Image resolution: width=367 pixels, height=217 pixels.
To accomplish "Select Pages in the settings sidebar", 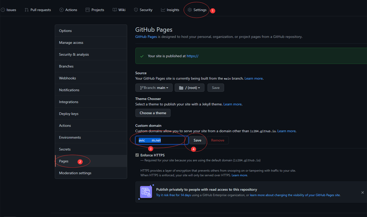I will tap(64, 161).
